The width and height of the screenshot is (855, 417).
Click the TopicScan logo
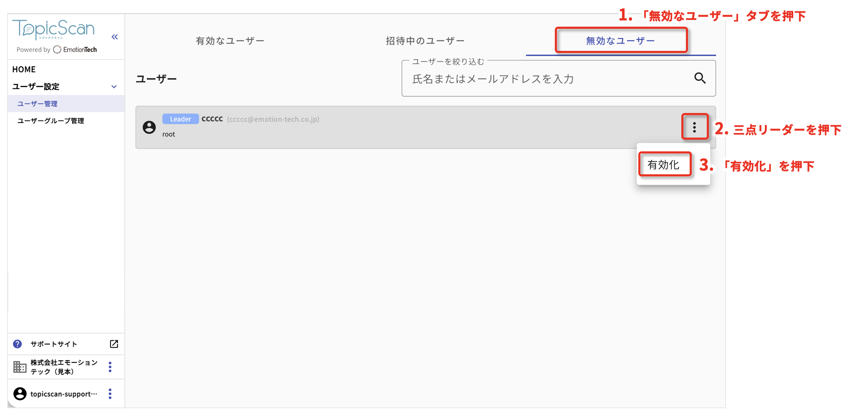coord(53,29)
